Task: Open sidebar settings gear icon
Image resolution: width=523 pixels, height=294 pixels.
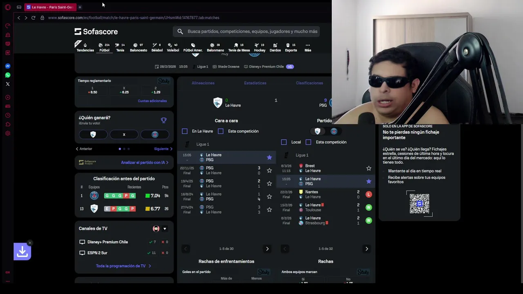Action: [x=7, y=133]
